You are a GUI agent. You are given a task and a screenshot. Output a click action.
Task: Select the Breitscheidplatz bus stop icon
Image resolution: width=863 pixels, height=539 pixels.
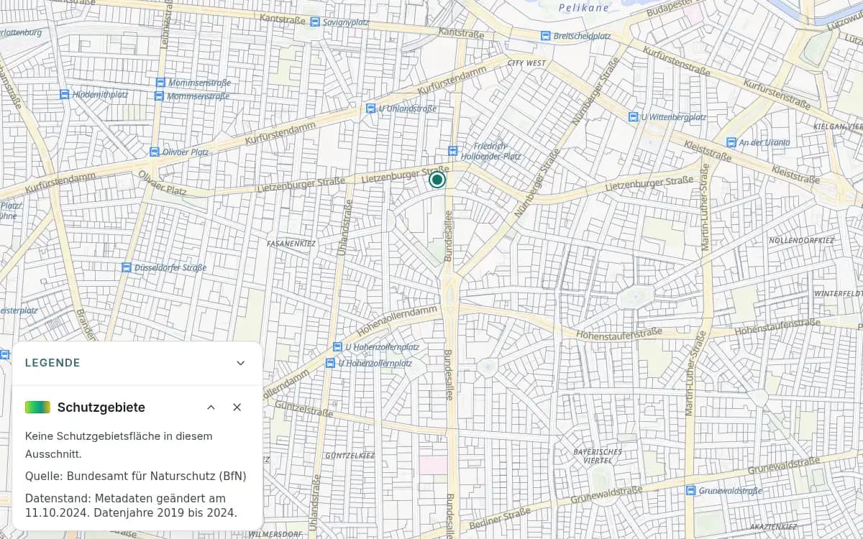tap(546, 36)
